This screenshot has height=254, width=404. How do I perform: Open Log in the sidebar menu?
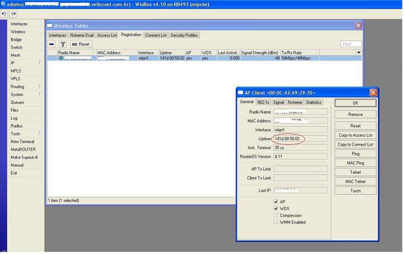(x=14, y=118)
